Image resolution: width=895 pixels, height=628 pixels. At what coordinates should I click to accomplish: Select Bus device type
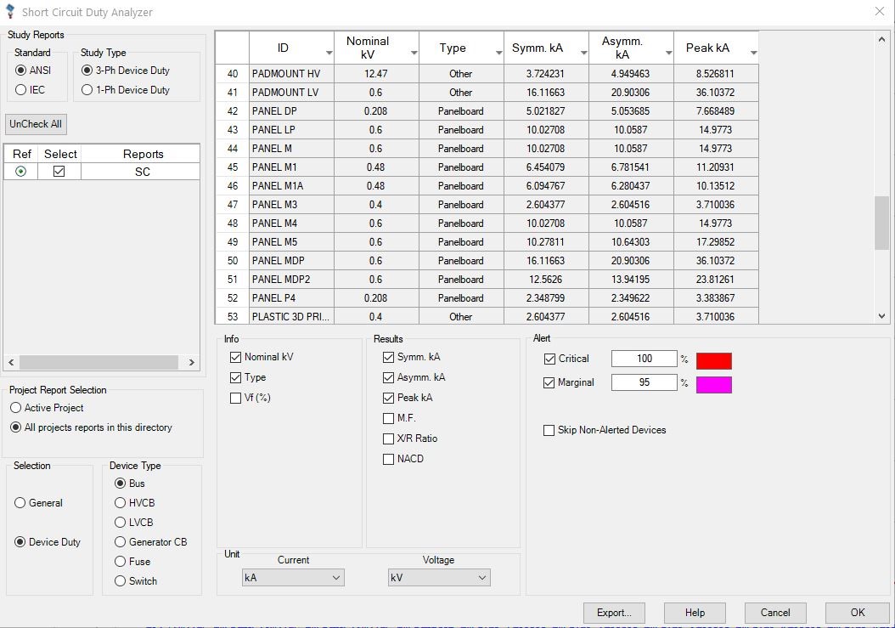point(120,484)
